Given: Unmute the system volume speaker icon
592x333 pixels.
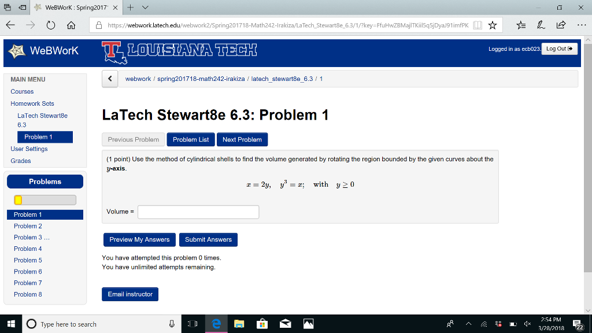Looking at the screenshot, I should (x=526, y=324).
